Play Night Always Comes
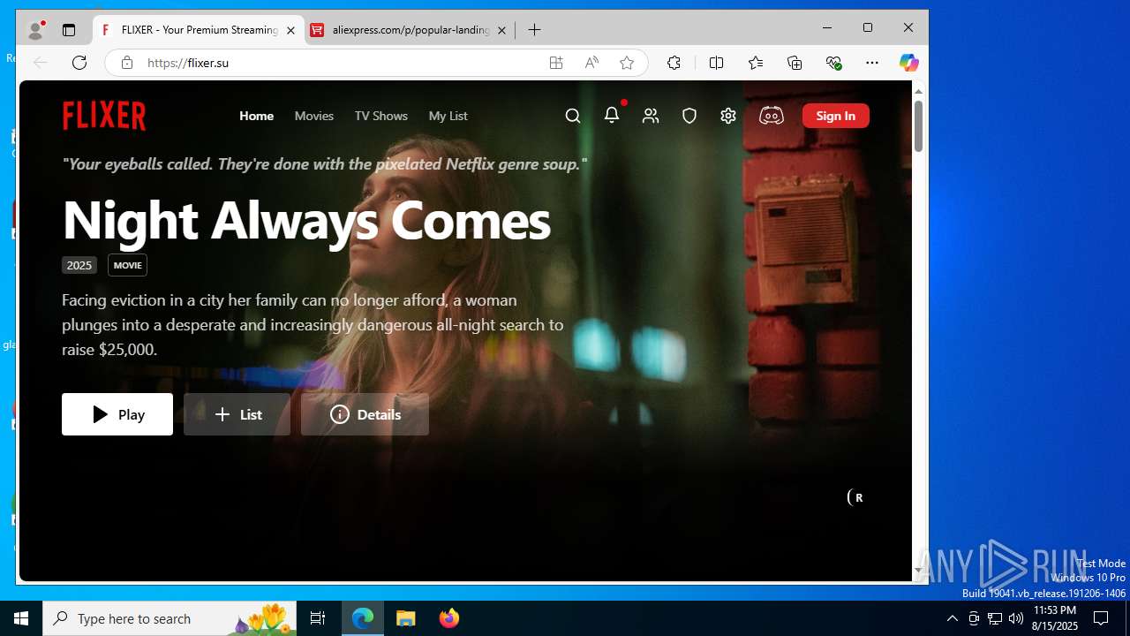The height and width of the screenshot is (636, 1130). pyautogui.click(x=117, y=414)
